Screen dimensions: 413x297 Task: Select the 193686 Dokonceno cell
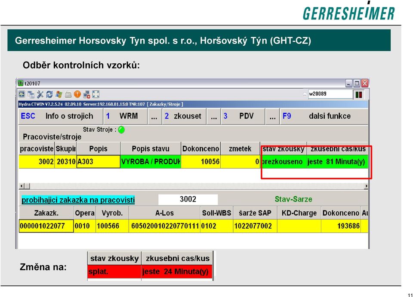click(x=341, y=226)
